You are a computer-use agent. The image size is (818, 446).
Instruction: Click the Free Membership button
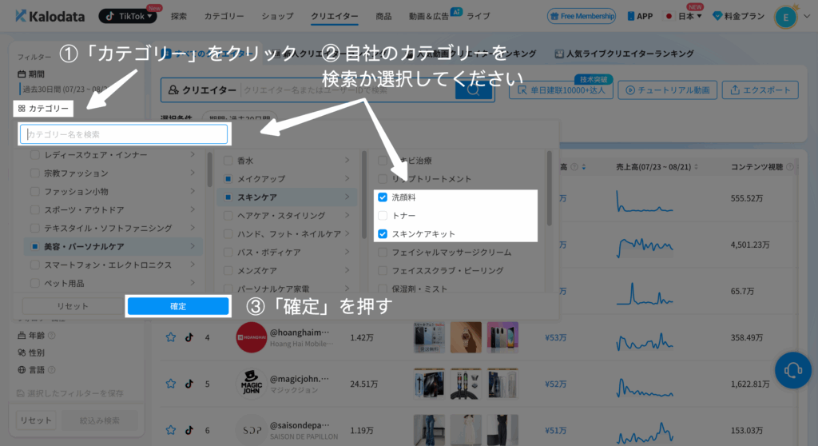[582, 16]
